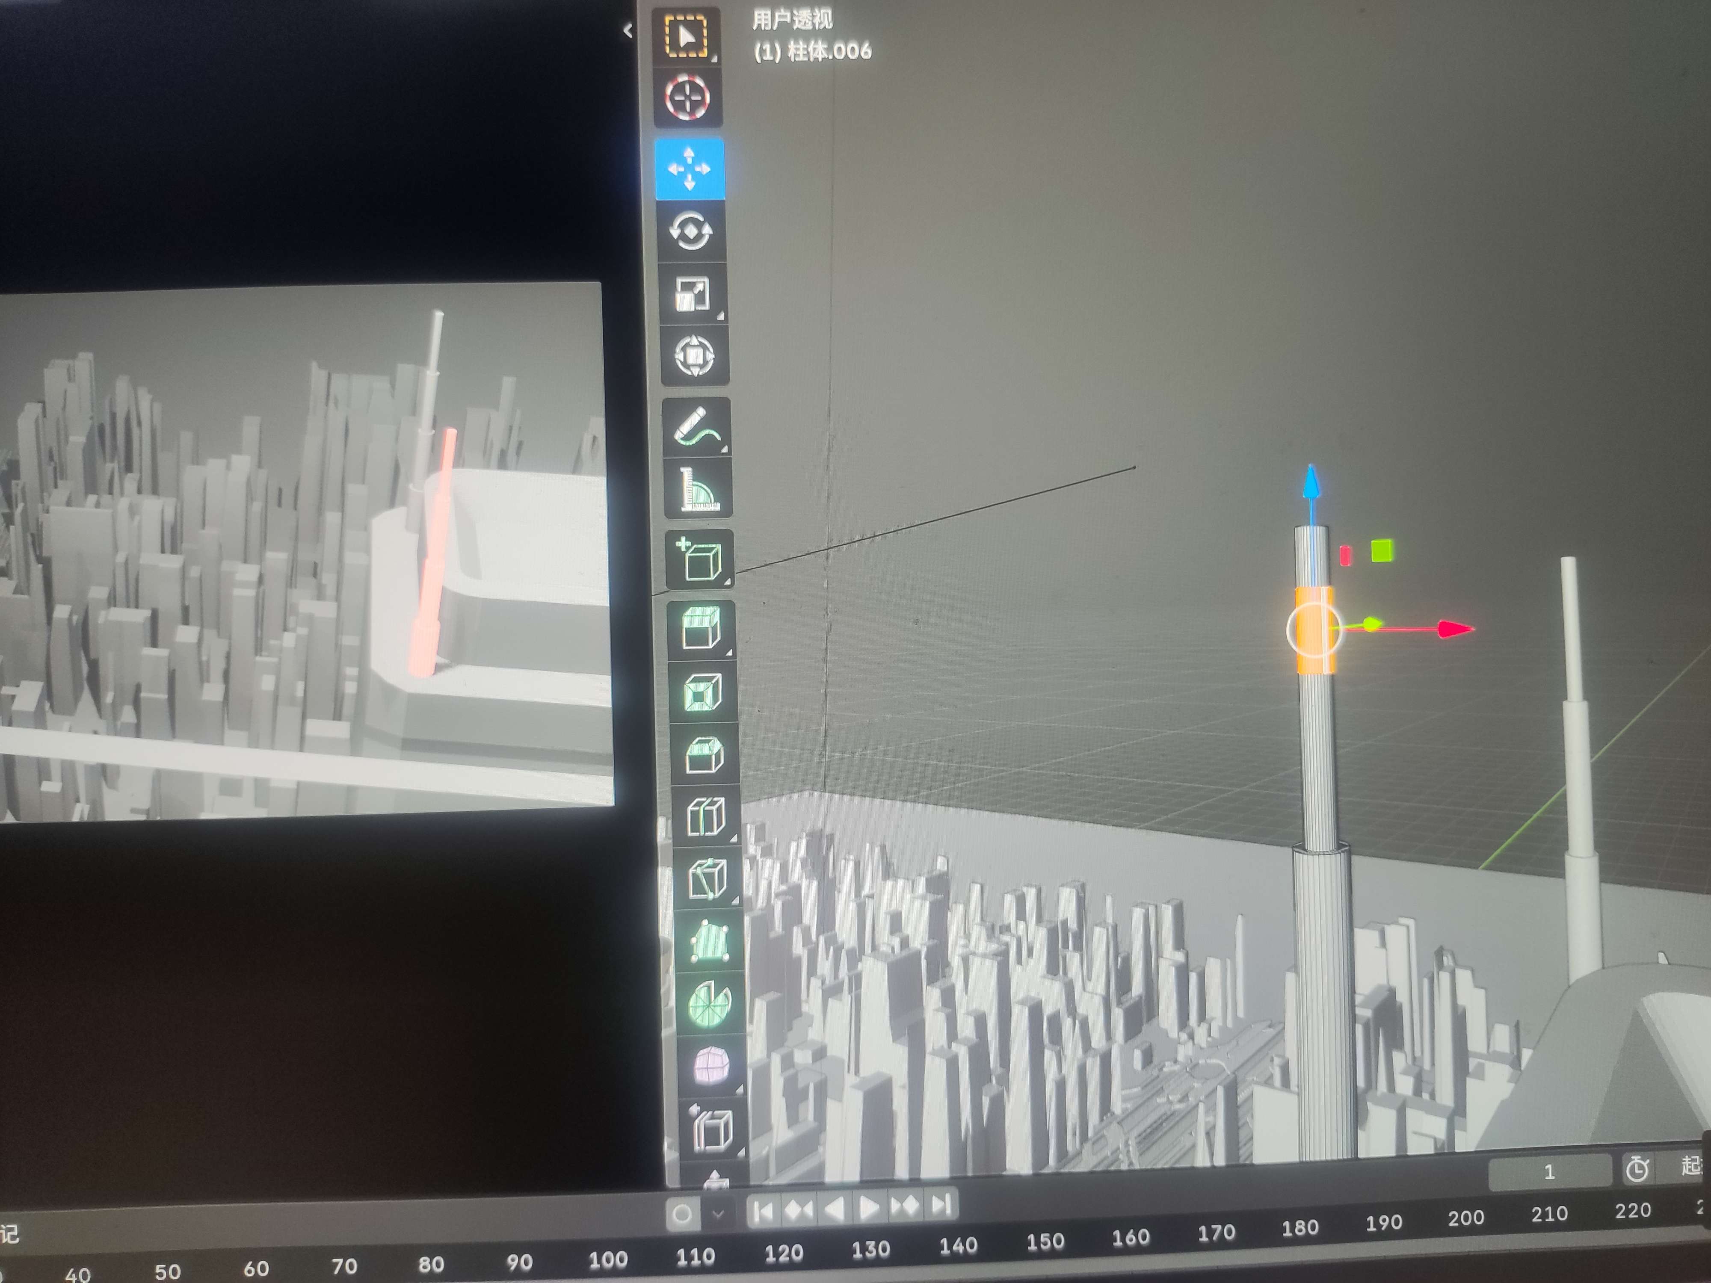Select the Loop Cut tool

click(x=706, y=817)
